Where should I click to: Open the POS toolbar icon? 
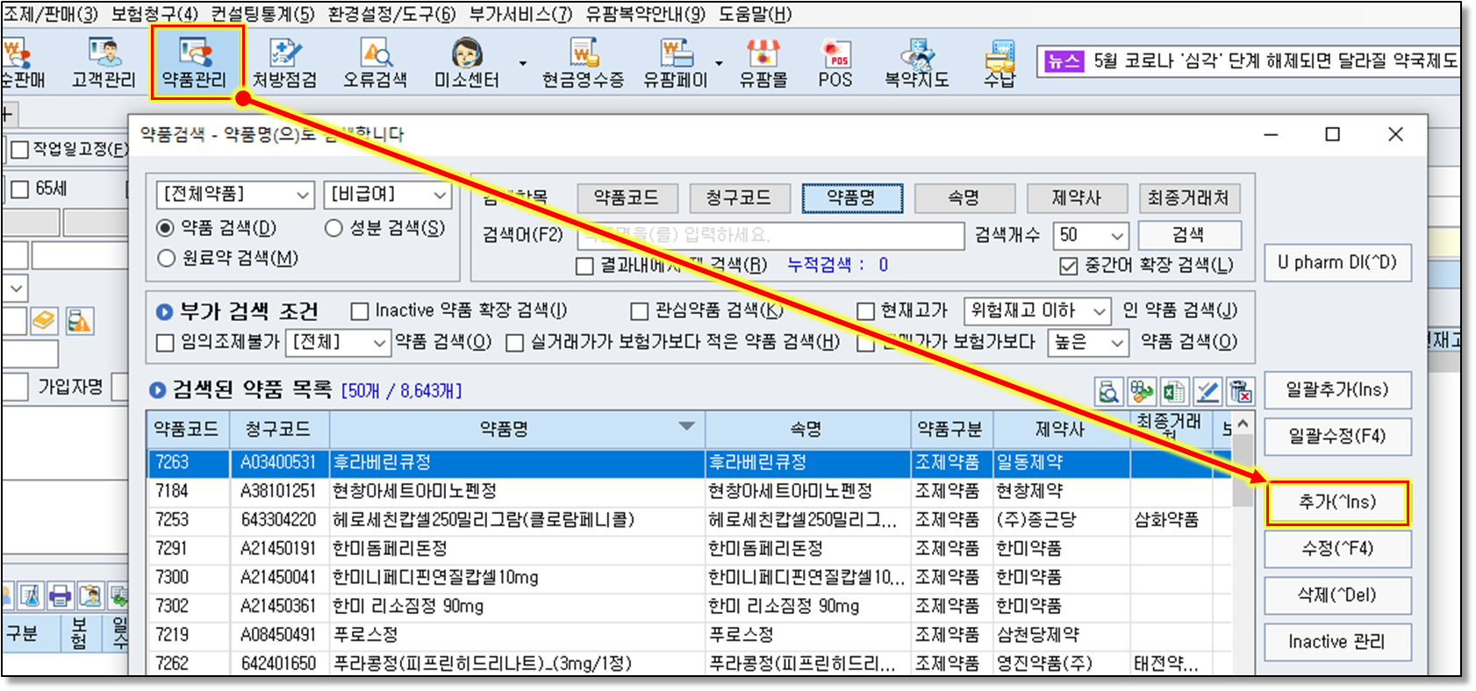click(x=835, y=61)
